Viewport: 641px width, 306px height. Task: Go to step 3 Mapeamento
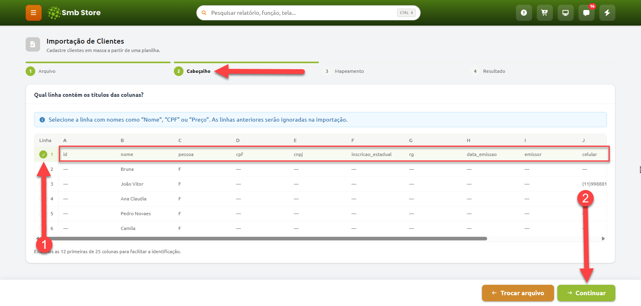coord(344,71)
